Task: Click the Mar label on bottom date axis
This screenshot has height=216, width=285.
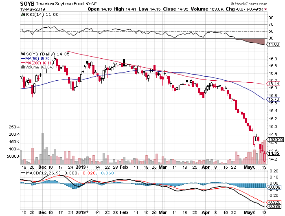Action: (x=163, y=212)
